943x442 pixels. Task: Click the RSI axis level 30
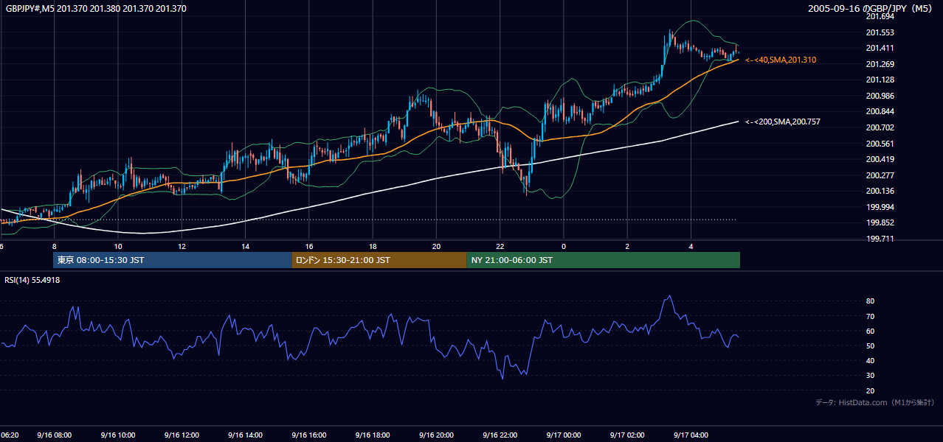point(871,376)
